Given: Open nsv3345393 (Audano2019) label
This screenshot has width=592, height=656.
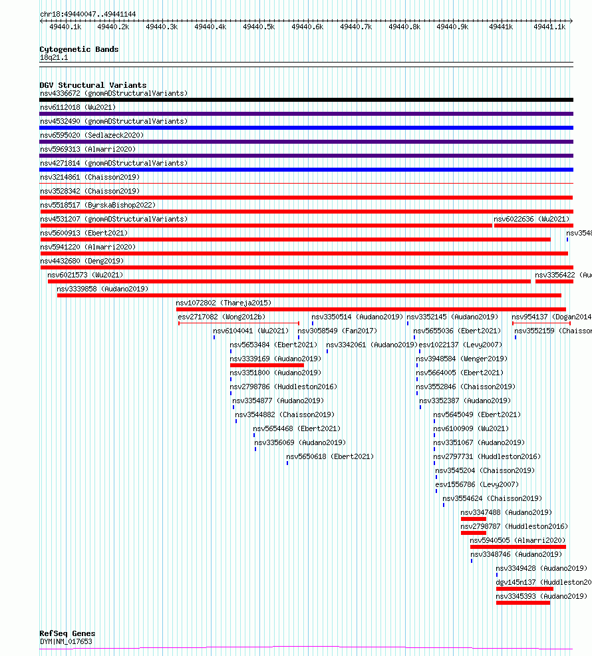Looking at the screenshot, I should click(x=541, y=597).
